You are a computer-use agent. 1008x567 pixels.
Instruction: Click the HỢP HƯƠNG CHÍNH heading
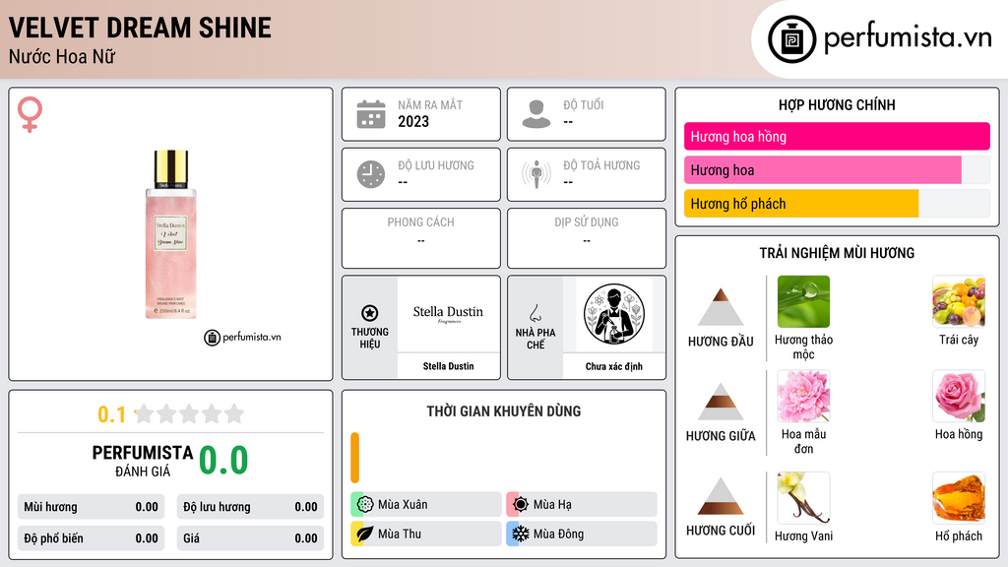click(x=837, y=104)
